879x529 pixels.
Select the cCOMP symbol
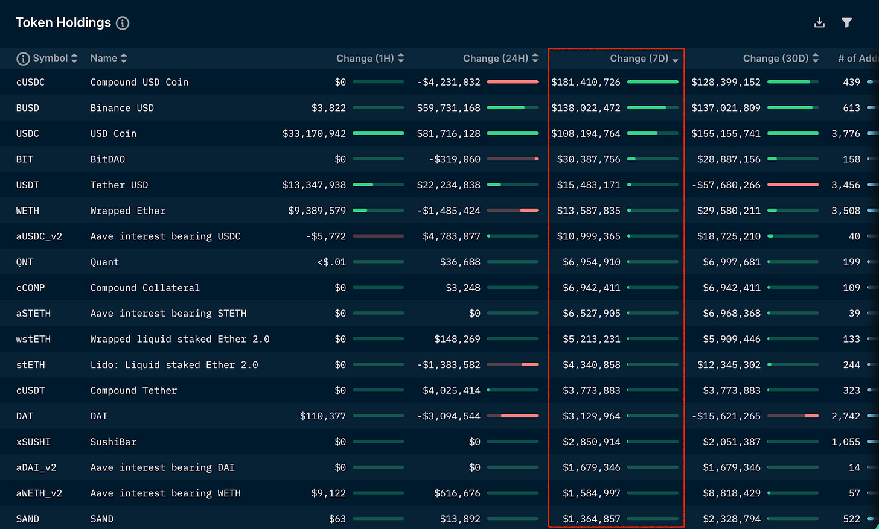[x=31, y=288]
